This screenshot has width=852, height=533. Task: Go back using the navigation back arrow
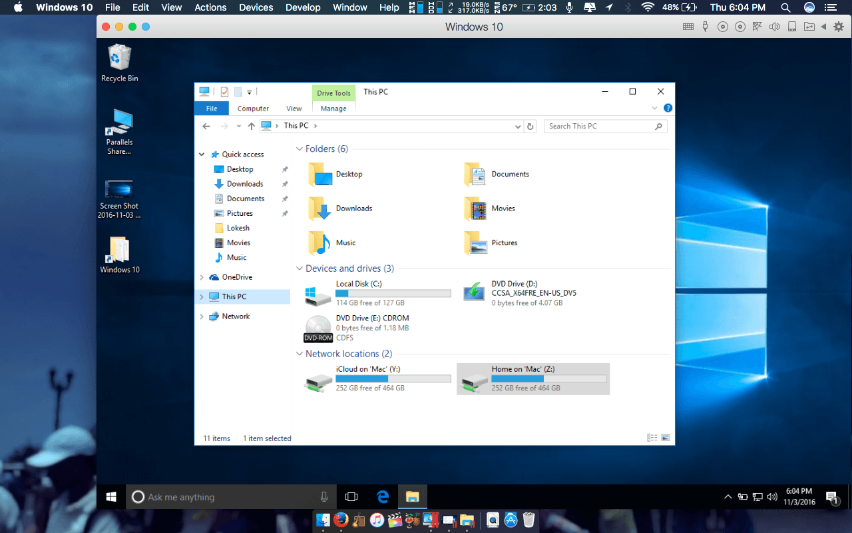point(206,126)
